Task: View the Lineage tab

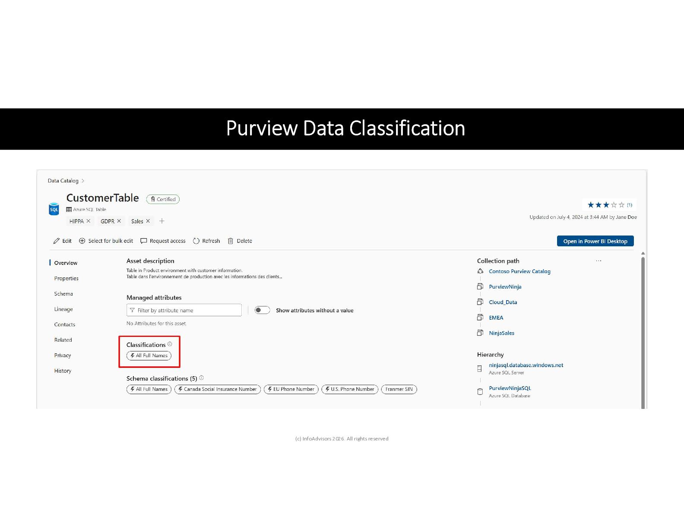Action: 63,309
